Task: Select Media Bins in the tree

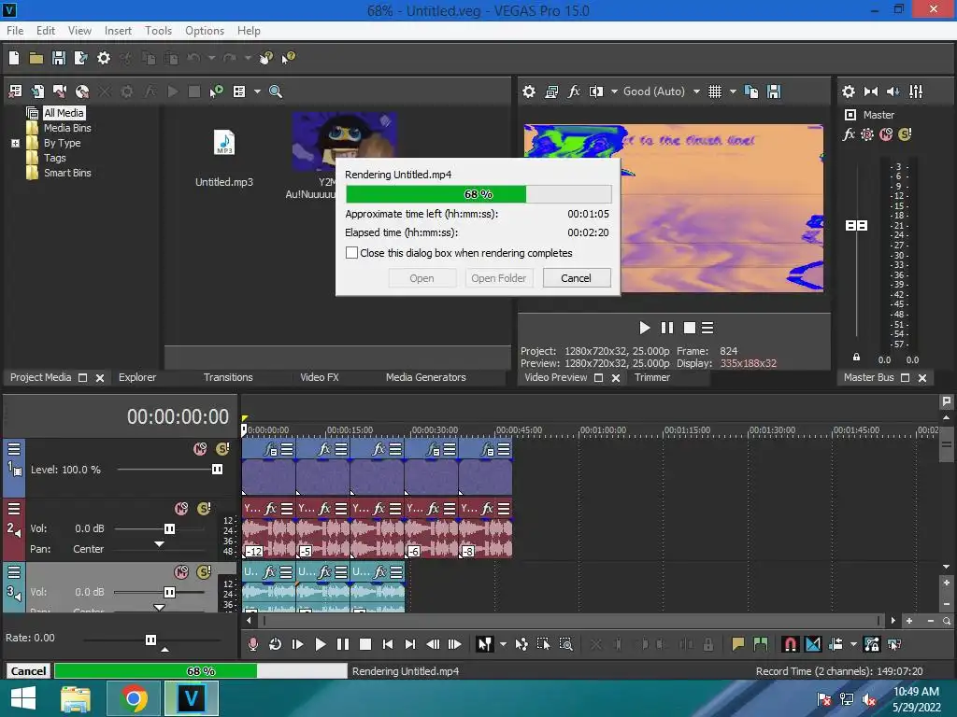Action: (x=67, y=128)
